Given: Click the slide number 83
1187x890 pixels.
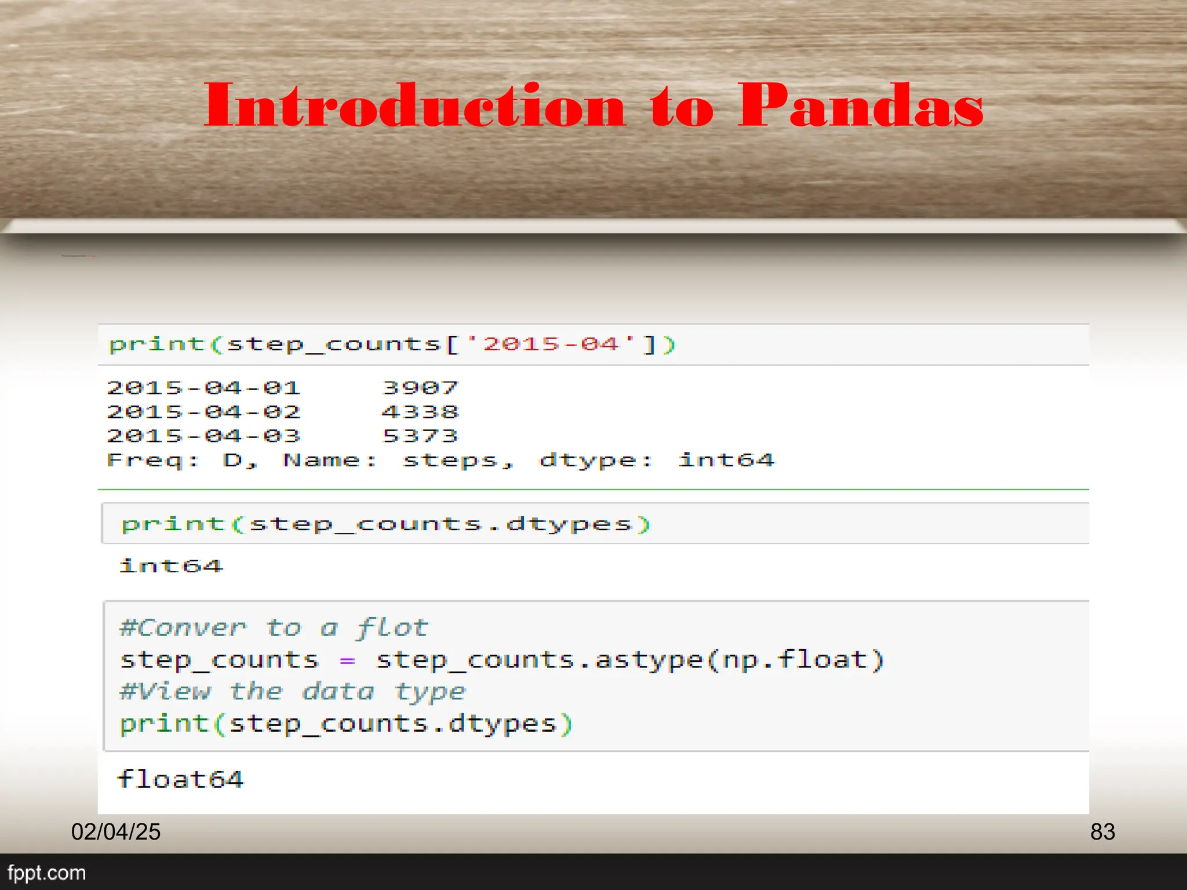Looking at the screenshot, I should 1102,831.
